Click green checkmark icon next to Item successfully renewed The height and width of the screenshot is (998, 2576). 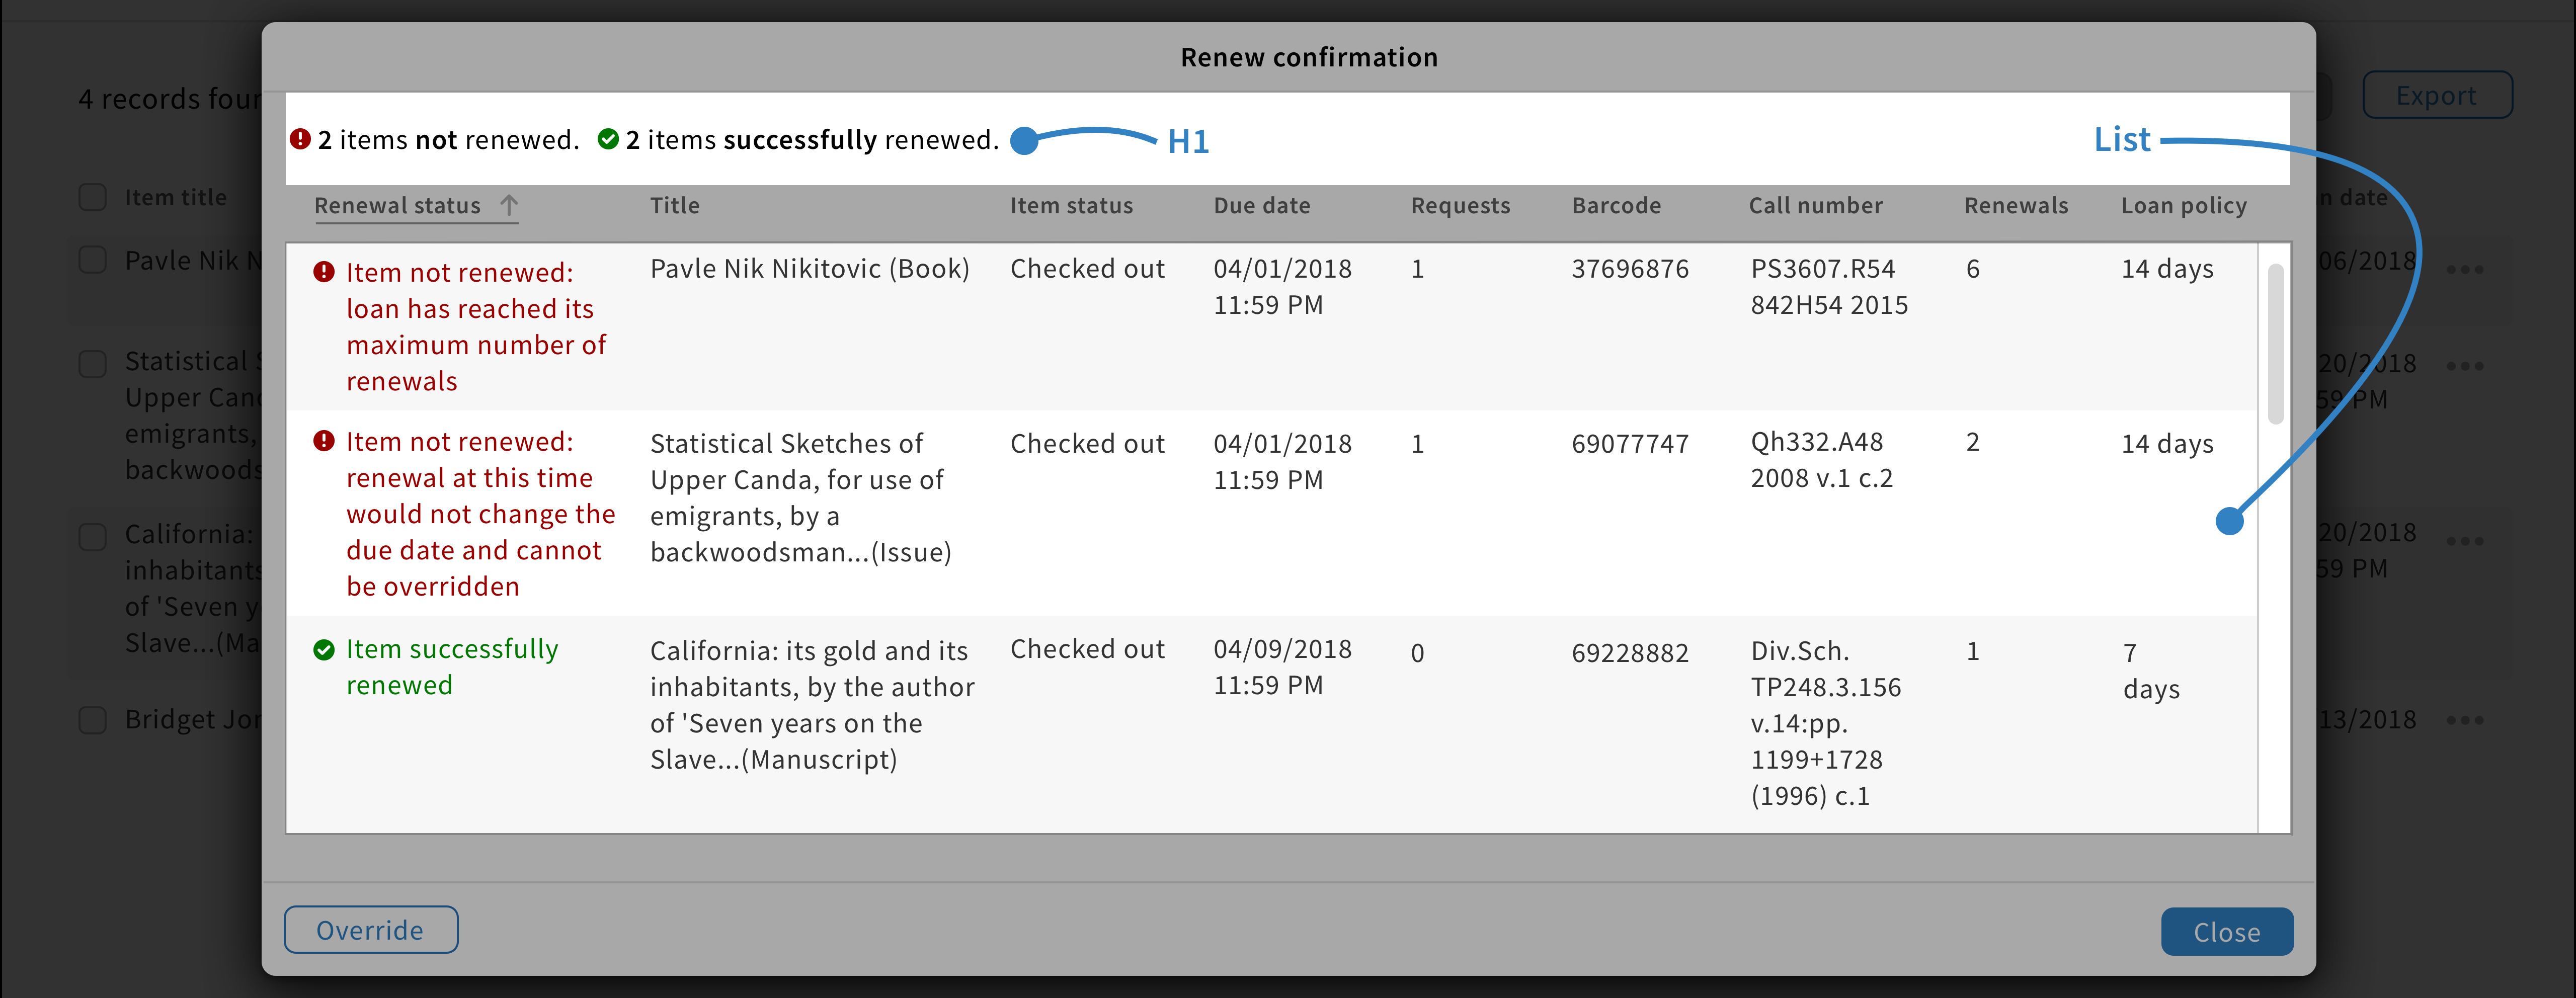click(324, 650)
